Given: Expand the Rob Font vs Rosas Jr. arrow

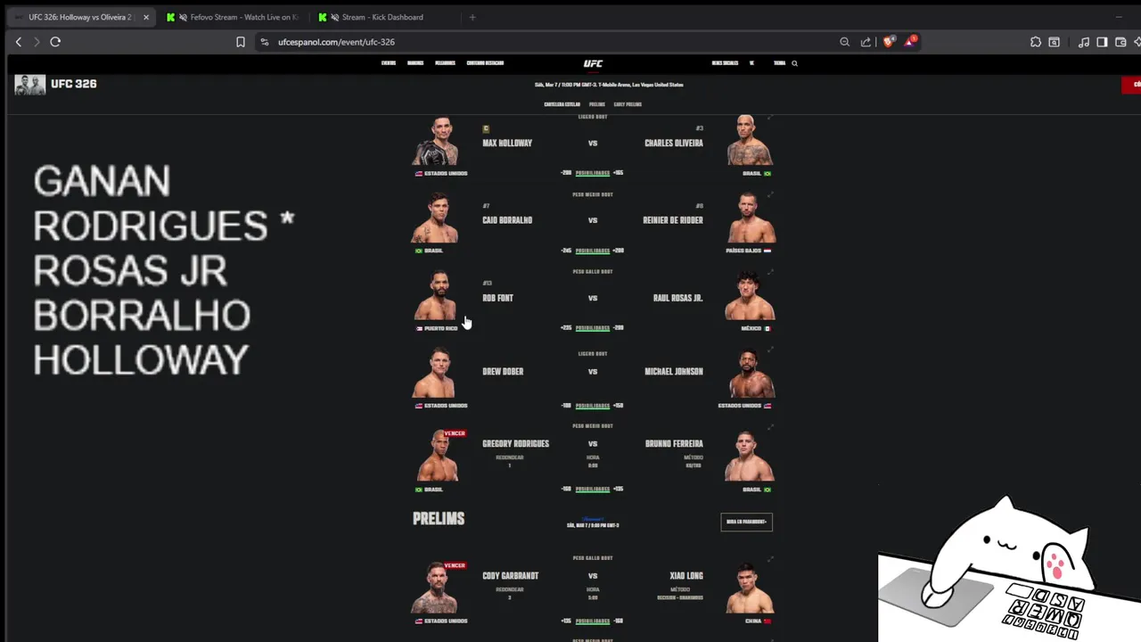Looking at the screenshot, I should tap(770, 272).
